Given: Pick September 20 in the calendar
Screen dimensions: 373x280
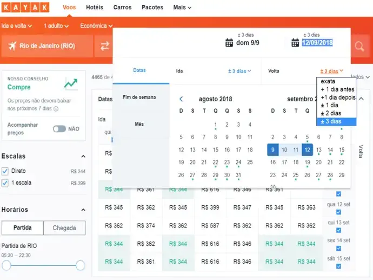Looking at the screenshot, I should click(x=319, y=162).
